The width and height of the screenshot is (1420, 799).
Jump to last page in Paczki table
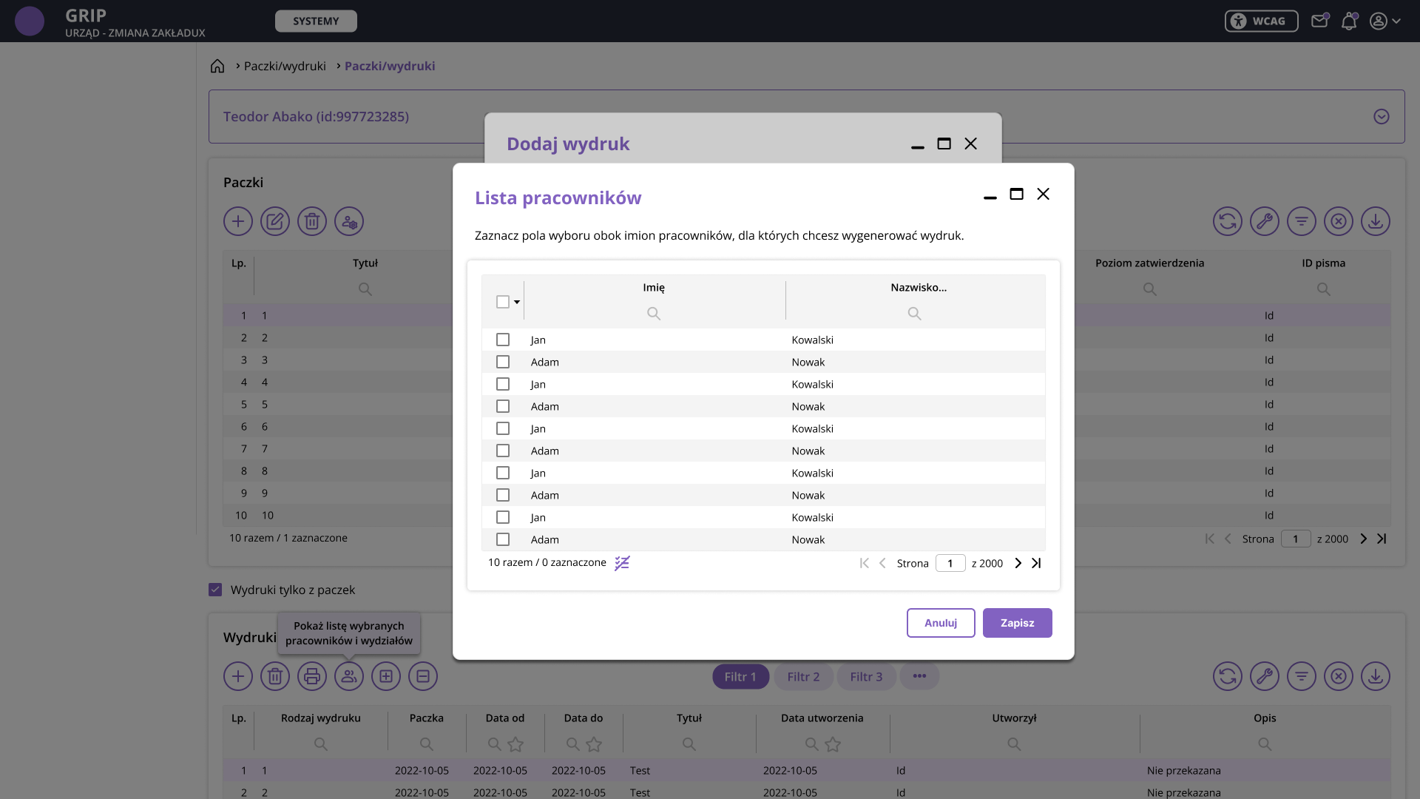(1382, 539)
